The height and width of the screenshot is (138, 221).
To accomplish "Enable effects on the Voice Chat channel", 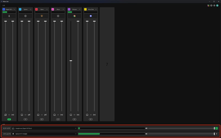I will [x=91, y=119].
